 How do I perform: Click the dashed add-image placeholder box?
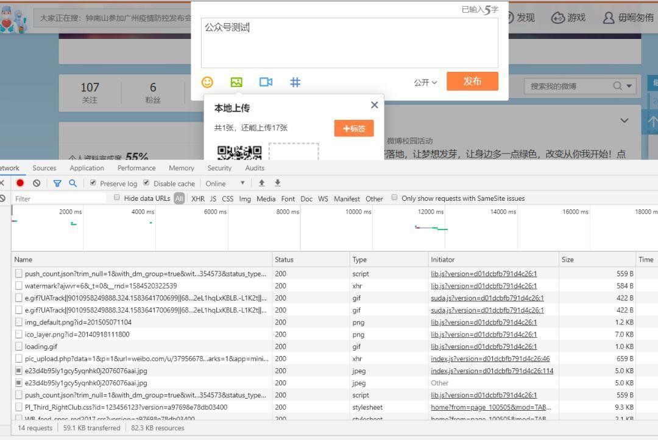pyautogui.click(x=294, y=152)
